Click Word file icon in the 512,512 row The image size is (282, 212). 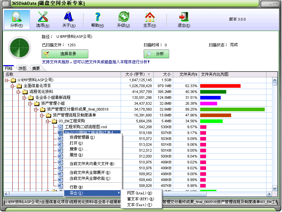tap(60, 150)
